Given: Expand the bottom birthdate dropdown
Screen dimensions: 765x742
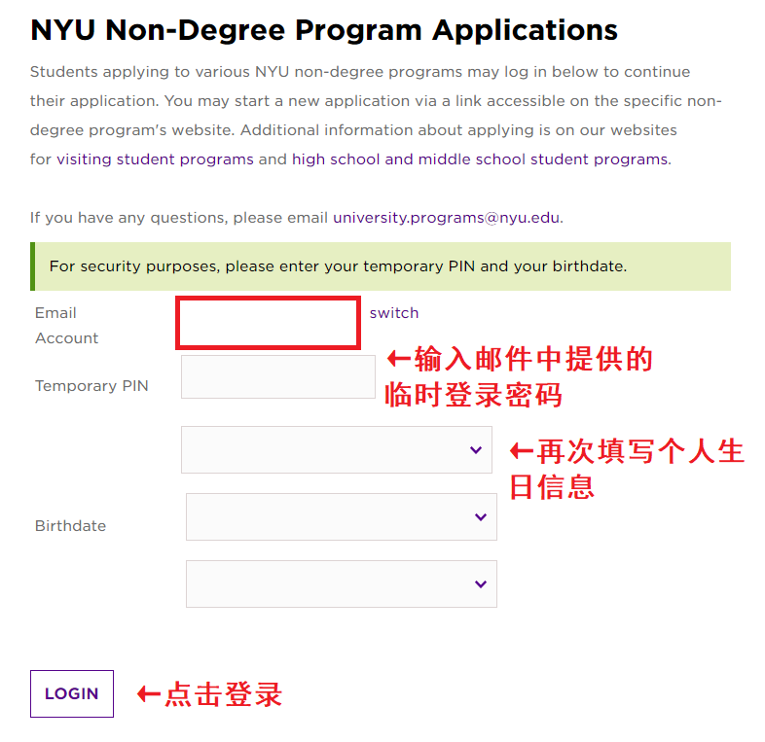Looking at the screenshot, I should click(x=341, y=583).
